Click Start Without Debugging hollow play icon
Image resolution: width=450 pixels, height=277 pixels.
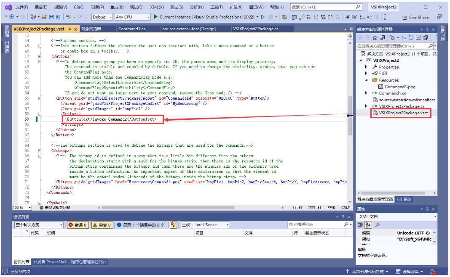262,17
